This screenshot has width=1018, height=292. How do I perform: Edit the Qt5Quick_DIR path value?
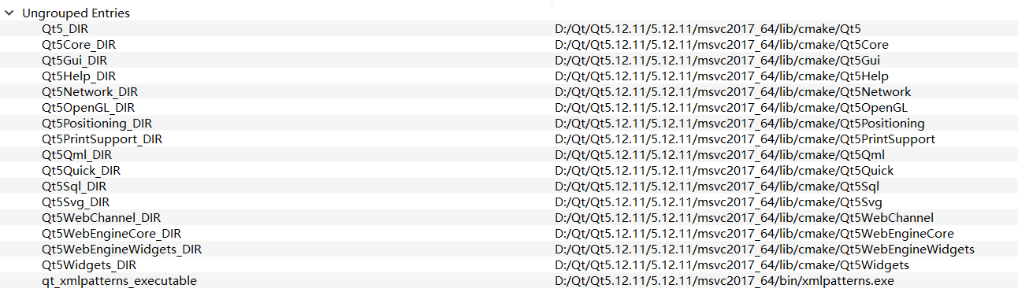tap(724, 171)
